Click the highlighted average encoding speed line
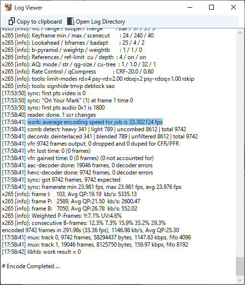The image size is (245, 285). [95, 122]
